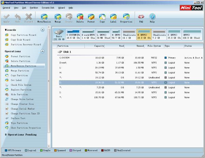Select the D:work partition row
The width and height of the screenshot is (205, 158).
click(x=131, y=63)
